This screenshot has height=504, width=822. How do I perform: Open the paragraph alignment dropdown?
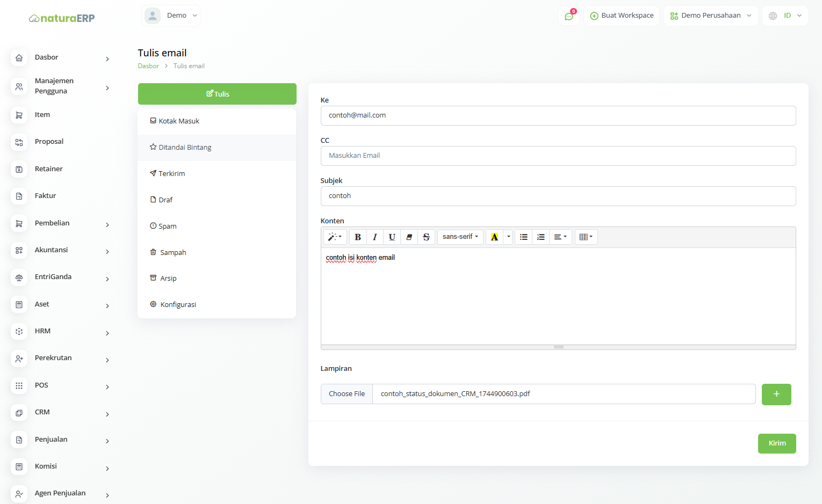(x=560, y=237)
